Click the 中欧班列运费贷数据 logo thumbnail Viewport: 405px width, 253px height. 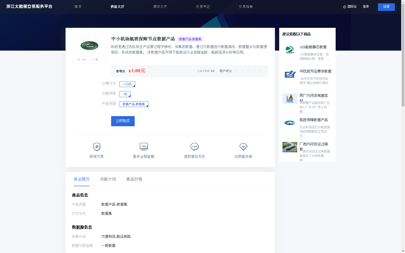coord(290,74)
